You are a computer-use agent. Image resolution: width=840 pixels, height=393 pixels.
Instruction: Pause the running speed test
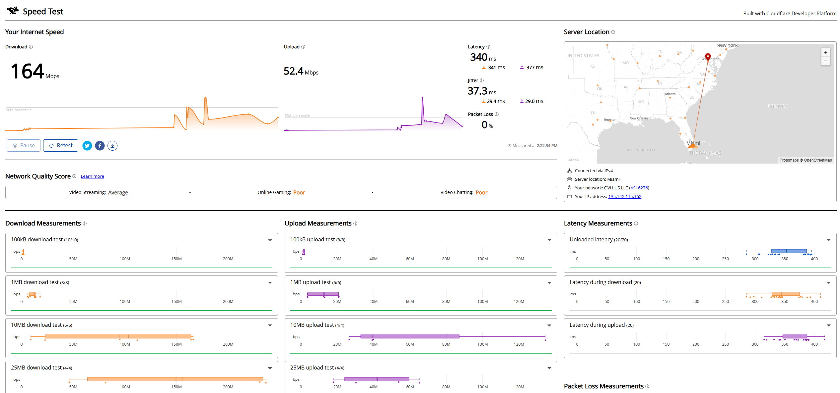click(24, 146)
